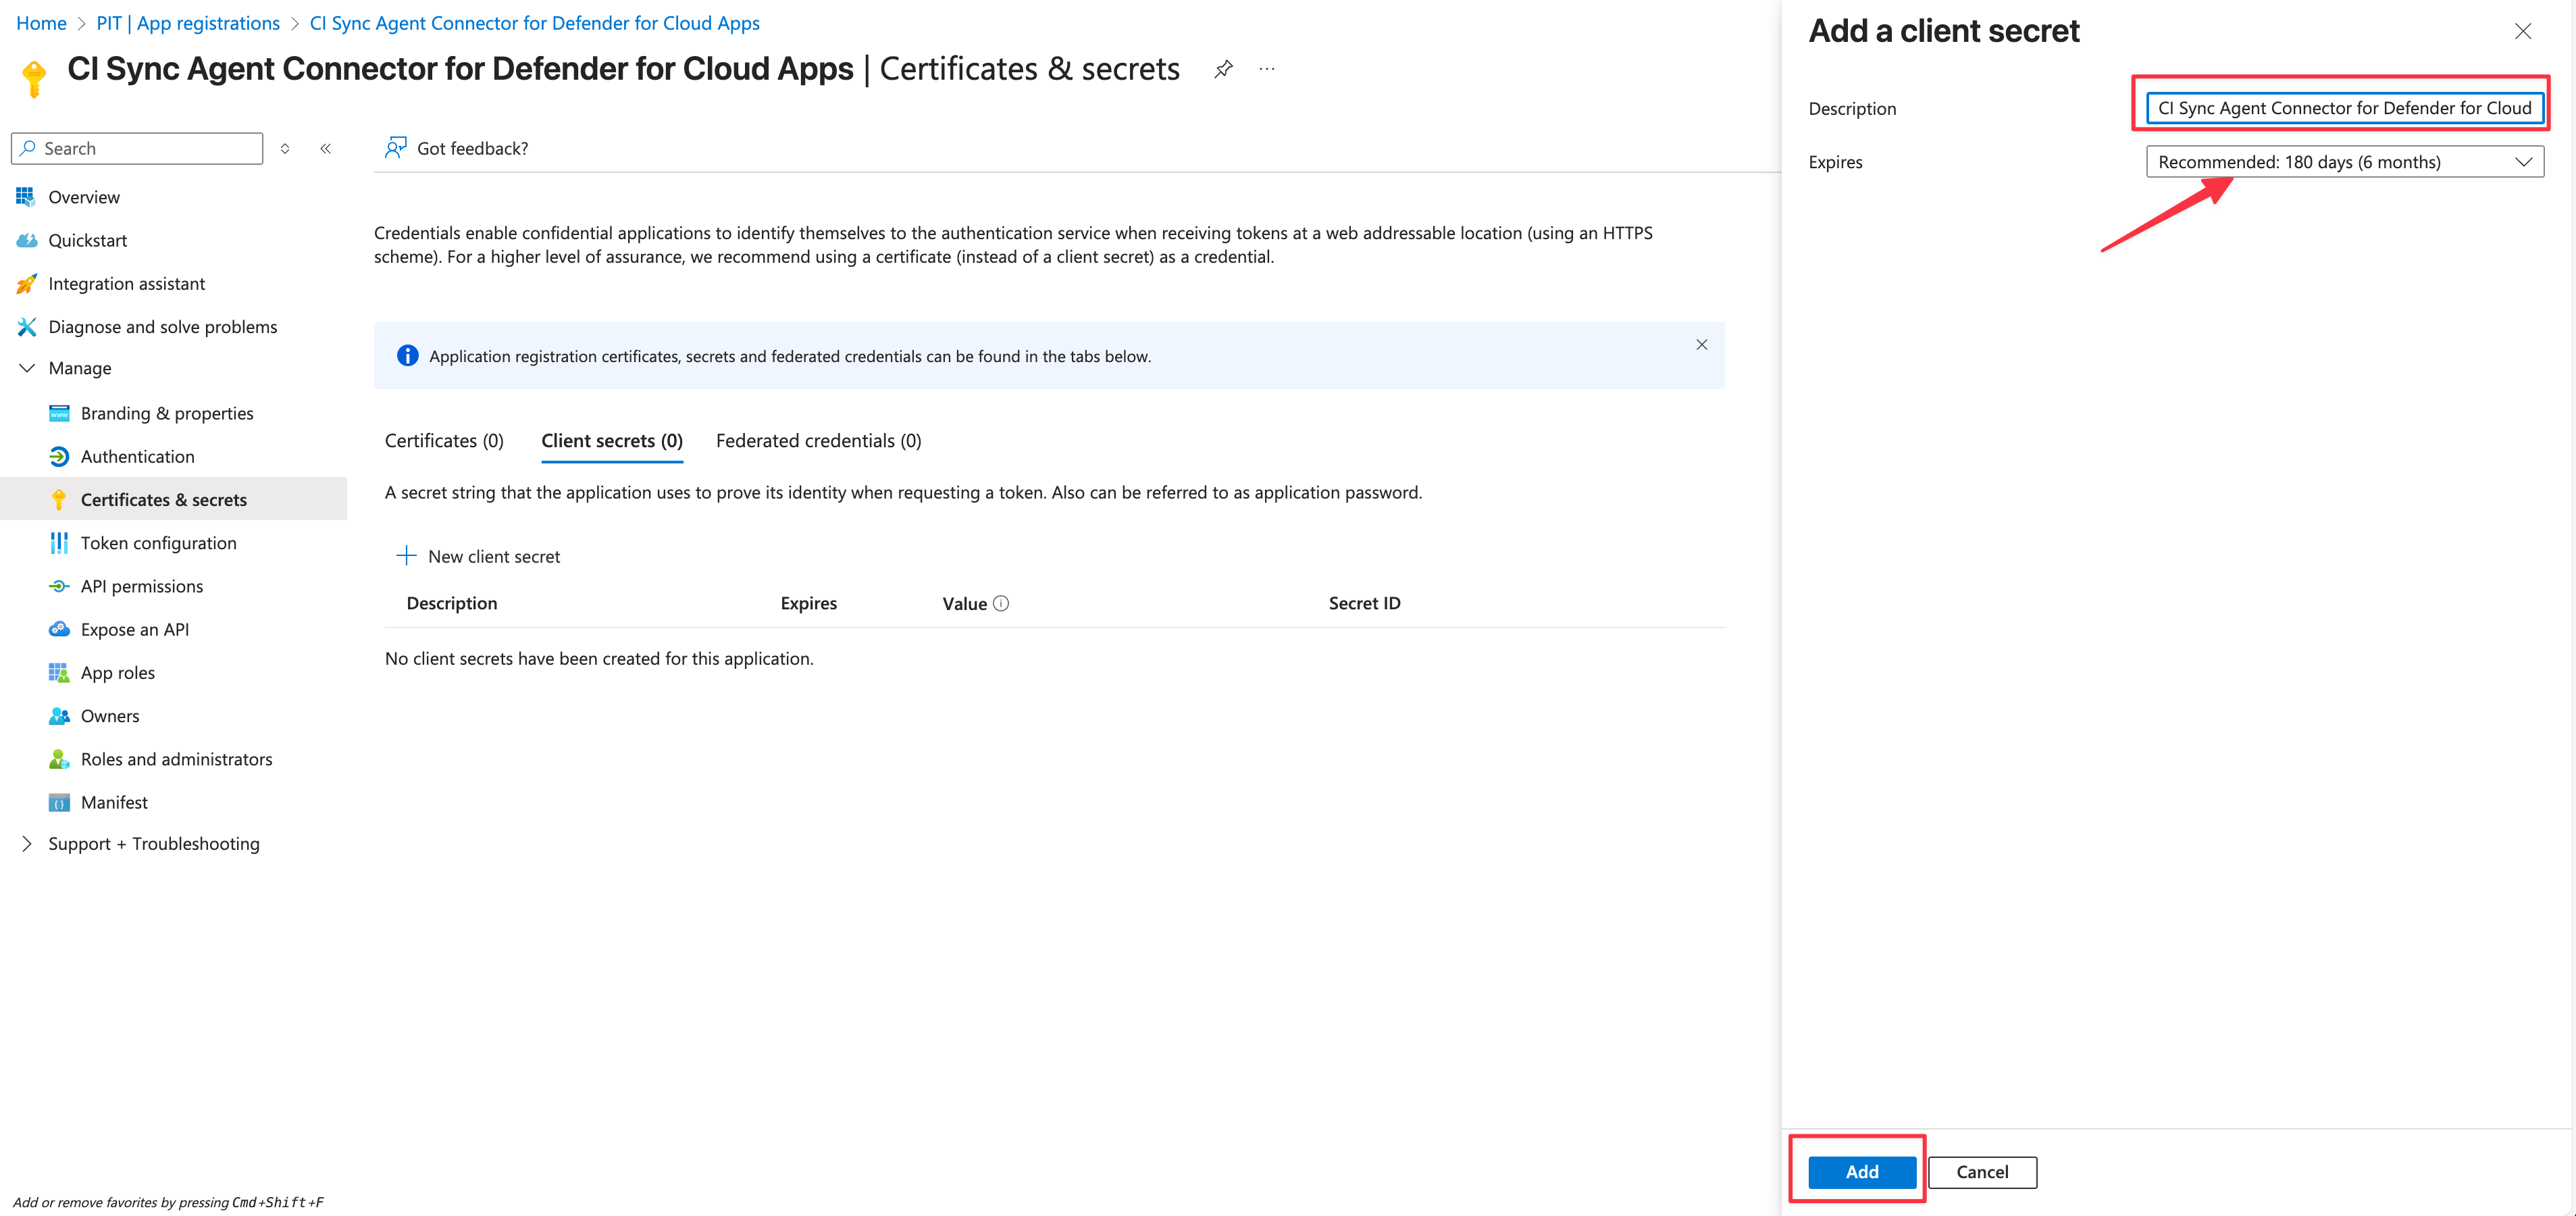Open the Federated credentials (0) tab

pyautogui.click(x=818, y=441)
